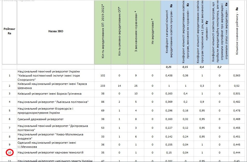Screen dimensions: 247x162
Task: Click value 14 conditionally accredited programs
Action: tap(119, 86)
